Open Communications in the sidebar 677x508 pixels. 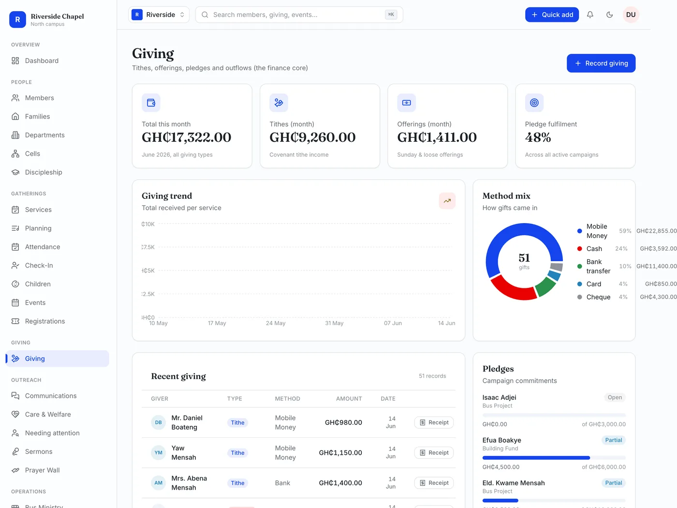click(57, 396)
